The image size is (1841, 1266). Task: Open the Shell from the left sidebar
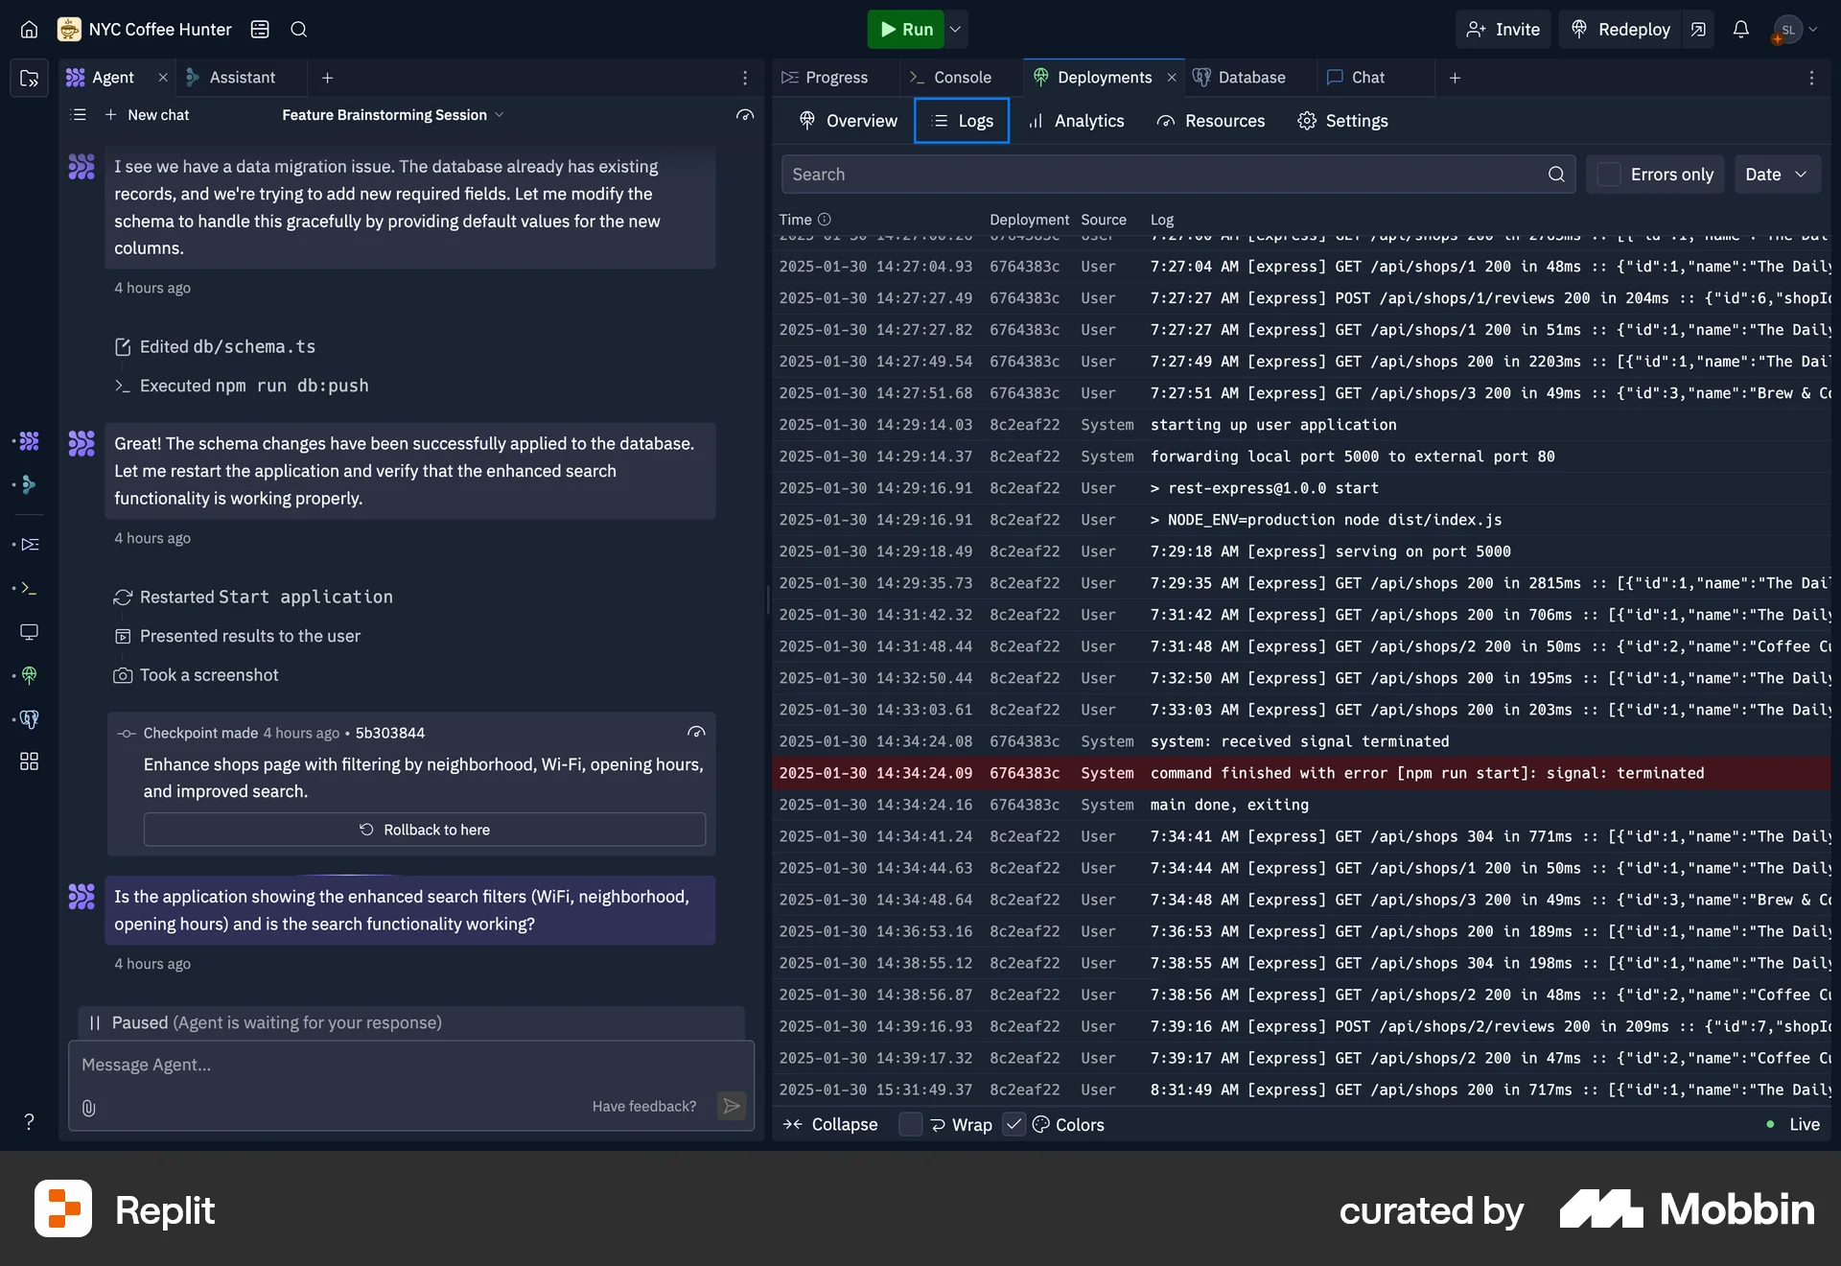[29, 589]
